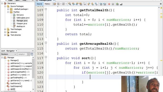Select addWarrior method in Navigator
Image resolution: width=163 pixels, height=92 pixels.
click(x=21, y=63)
